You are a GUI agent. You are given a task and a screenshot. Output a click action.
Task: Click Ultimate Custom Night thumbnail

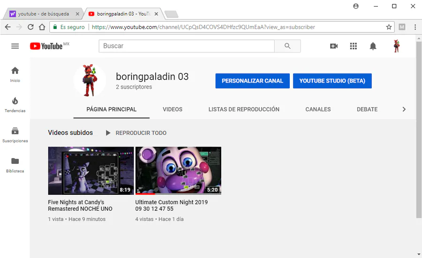coord(178,170)
